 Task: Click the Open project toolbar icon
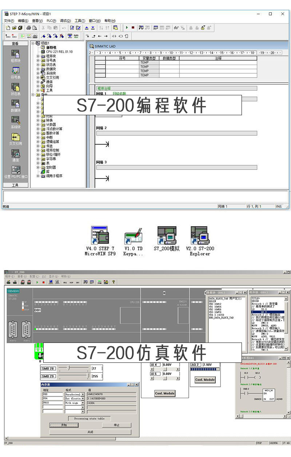pos(14,28)
